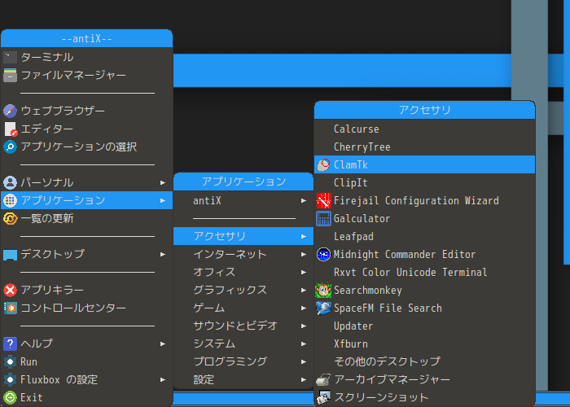Click the ClamTk antivirus icon
The height and width of the screenshot is (407, 570).
point(323,164)
